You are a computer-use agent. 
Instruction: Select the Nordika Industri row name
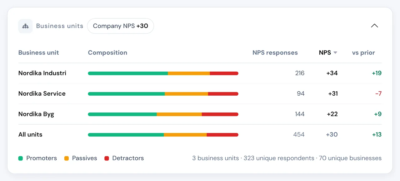(42, 73)
